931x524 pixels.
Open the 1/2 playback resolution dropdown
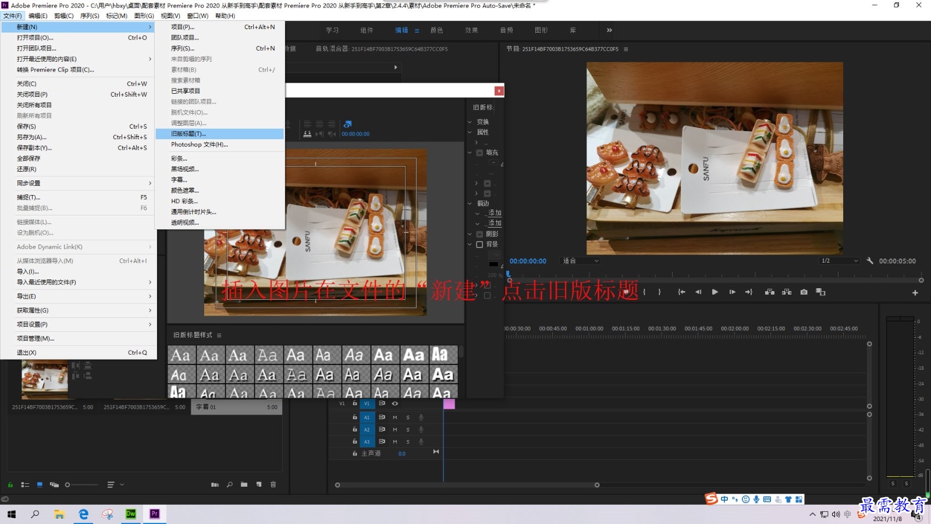[839, 261]
